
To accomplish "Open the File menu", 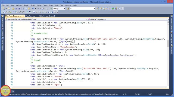I will pos(3,5).
